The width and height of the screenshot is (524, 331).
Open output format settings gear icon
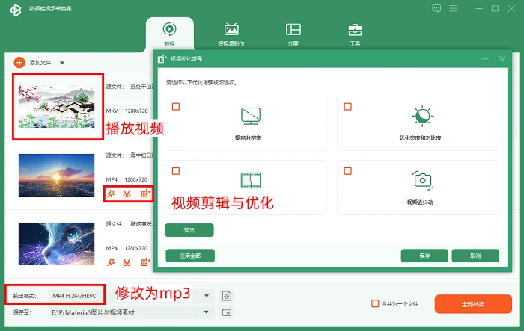click(227, 296)
